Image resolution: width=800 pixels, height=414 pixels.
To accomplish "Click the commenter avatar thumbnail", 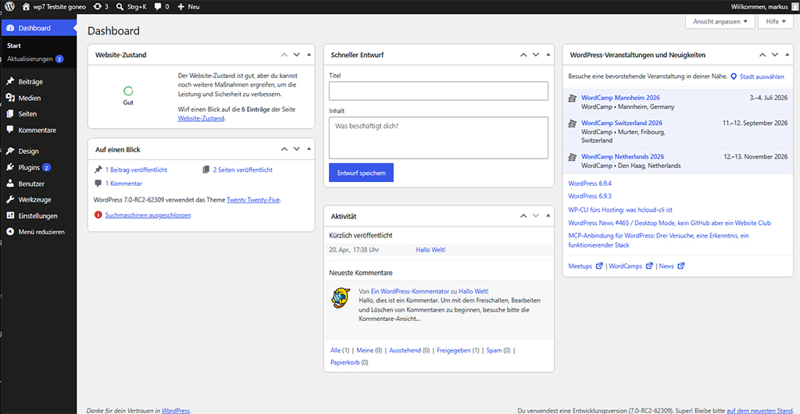I will pyautogui.click(x=341, y=298).
